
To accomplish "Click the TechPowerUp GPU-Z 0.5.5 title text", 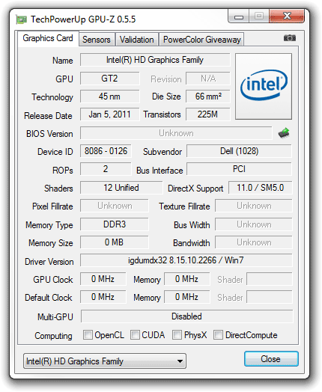I will (x=83, y=19).
